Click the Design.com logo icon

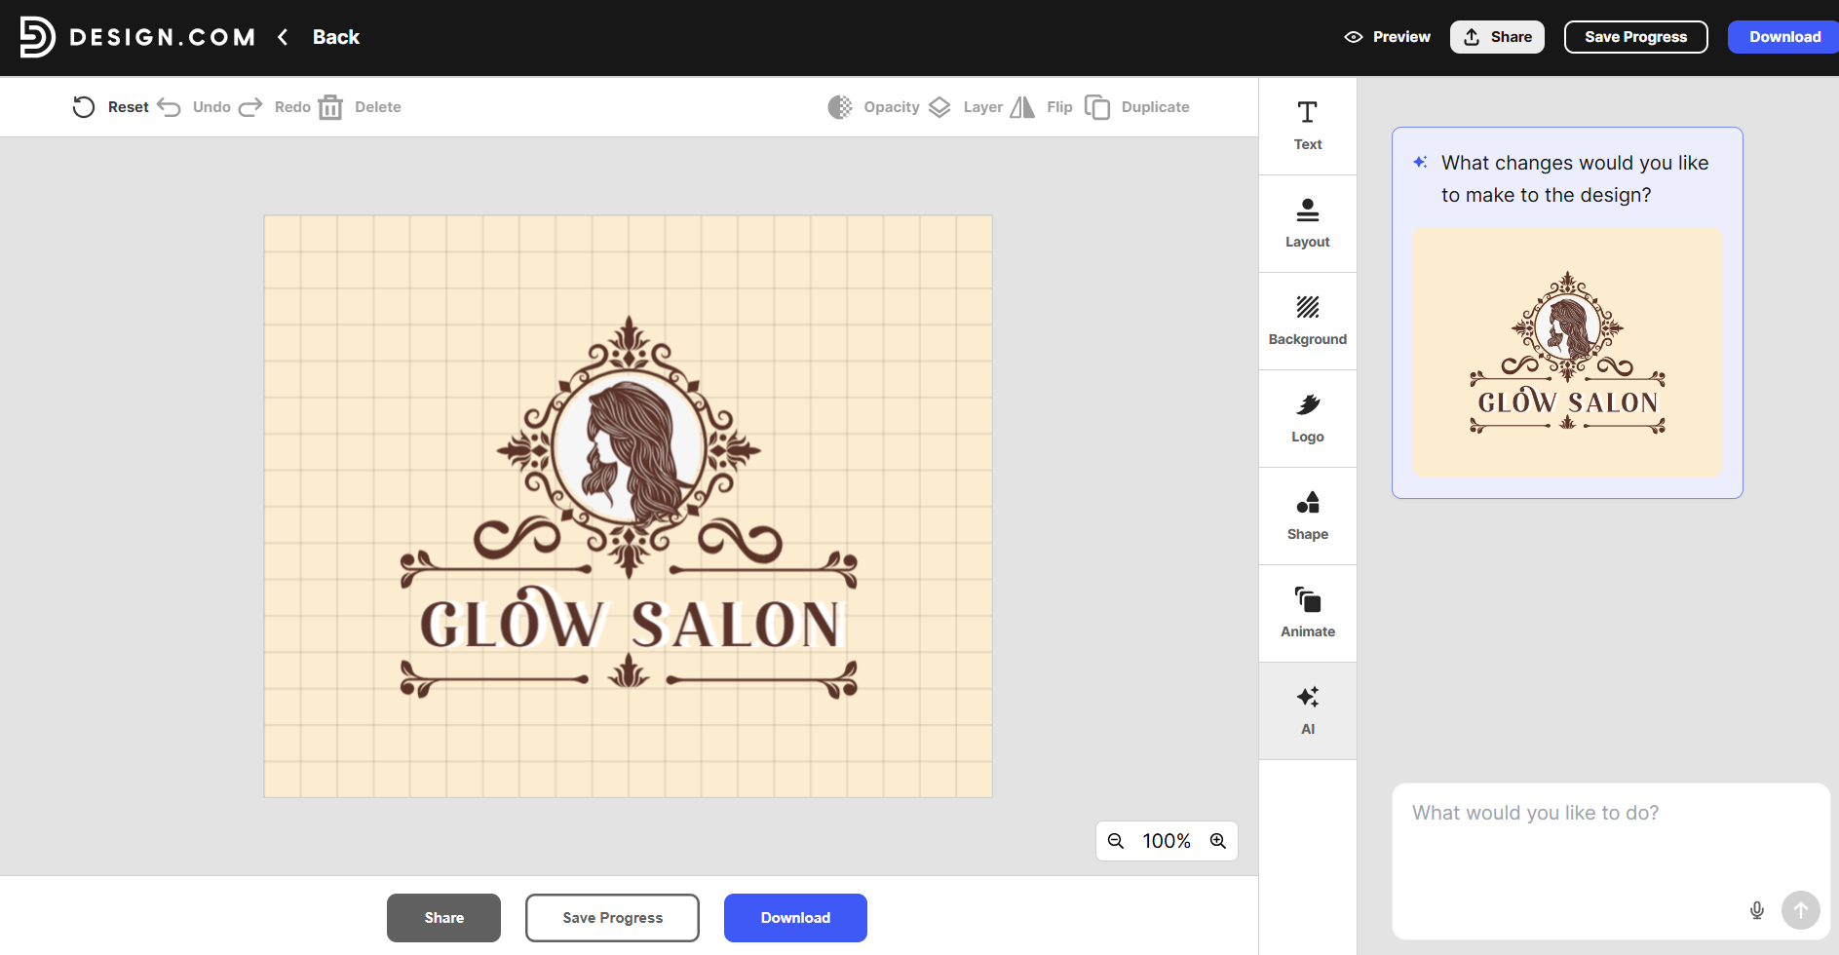[37, 37]
